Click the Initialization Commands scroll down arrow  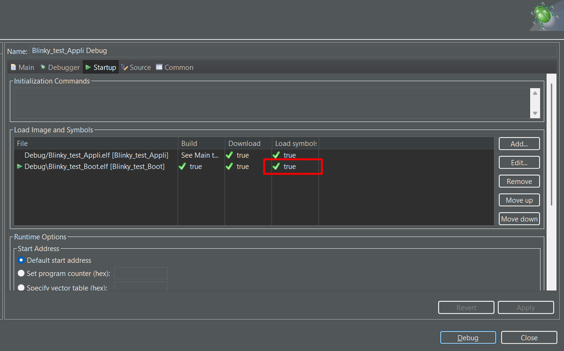pyautogui.click(x=535, y=113)
